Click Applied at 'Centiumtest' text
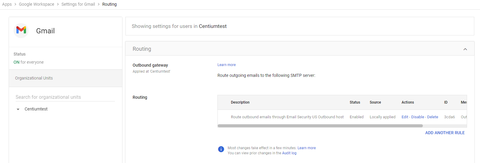 tap(152, 71)
